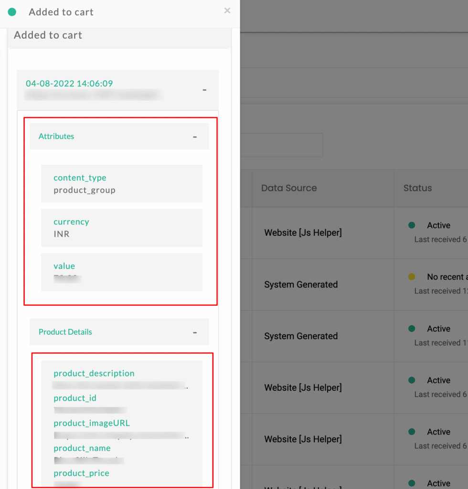
Task: Click the yellow No recent activity status dot
Action: tap(412, 276)
